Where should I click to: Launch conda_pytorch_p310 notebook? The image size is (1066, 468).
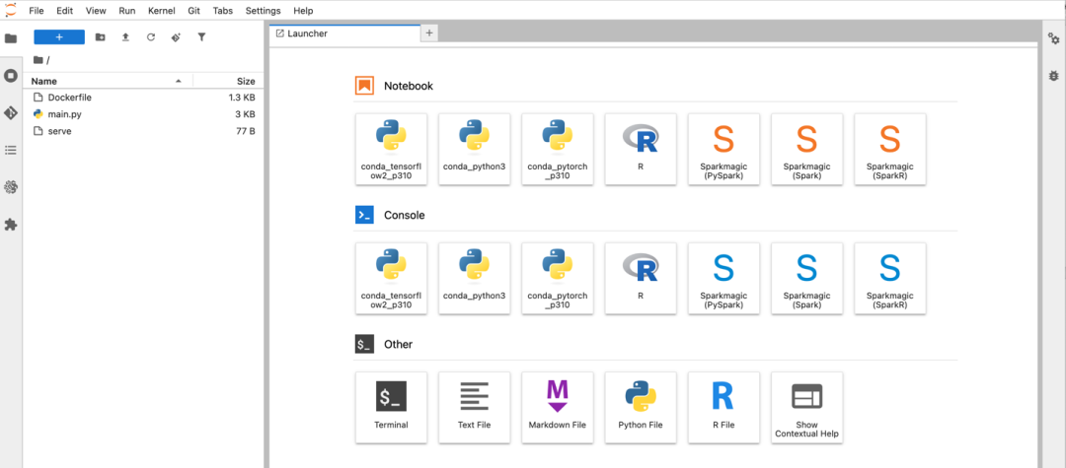(x=558, y=149)
